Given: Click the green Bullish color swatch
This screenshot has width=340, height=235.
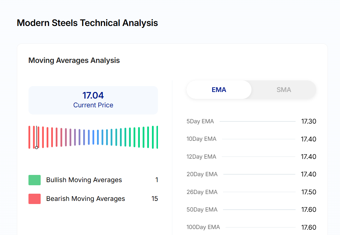Looking at the screenshot, I should click(34, 180).
